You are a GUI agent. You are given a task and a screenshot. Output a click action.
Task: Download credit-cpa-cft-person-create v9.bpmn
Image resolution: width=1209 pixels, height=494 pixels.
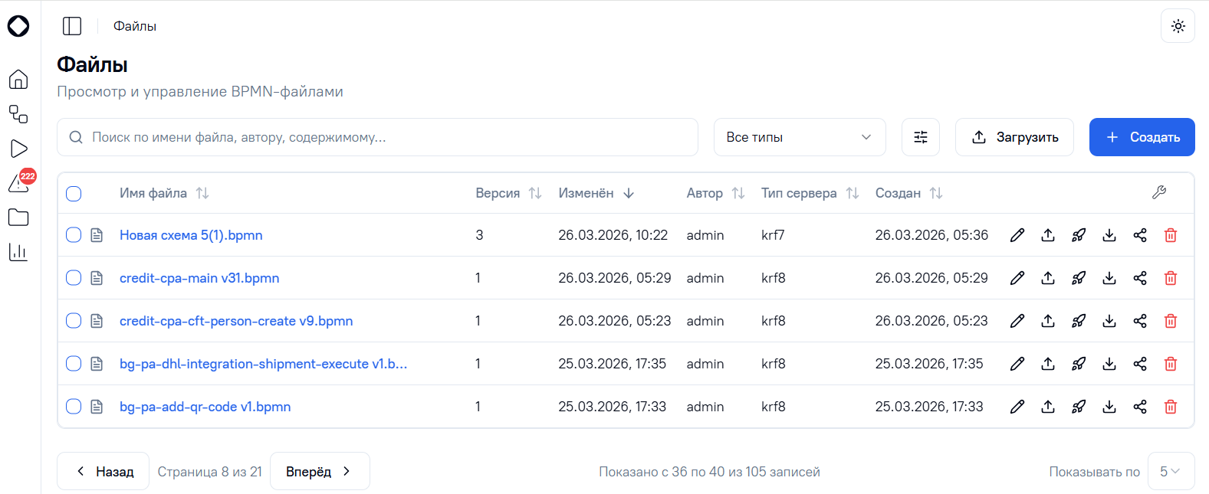[1109, 321]
